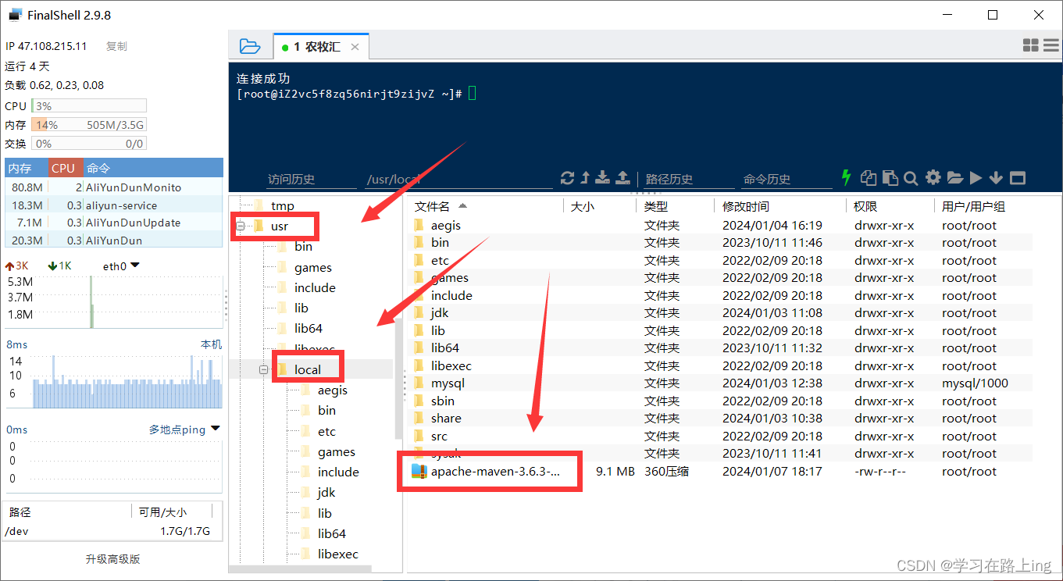Select the src folder in file list
The height and width of the screenshot is (581, 1063).
pyautogui.click(x=720, y=436)
